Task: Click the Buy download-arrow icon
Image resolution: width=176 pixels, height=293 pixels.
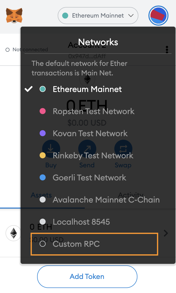Action: pos(51,149)
